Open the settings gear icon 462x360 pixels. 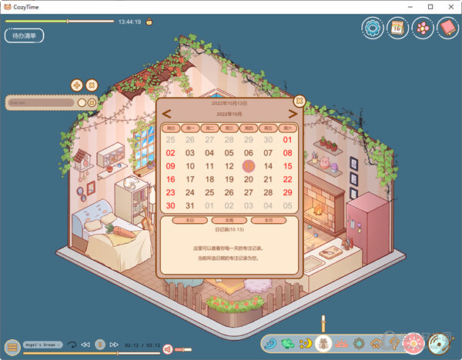[x=373, y=28]
